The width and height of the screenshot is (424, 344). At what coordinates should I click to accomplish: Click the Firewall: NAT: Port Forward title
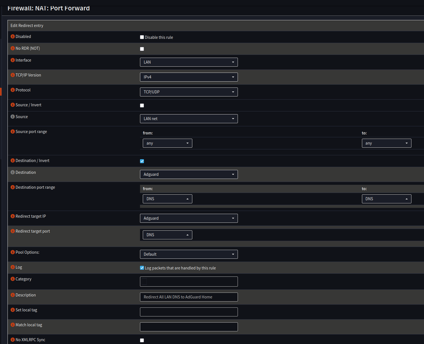(49, 8)
